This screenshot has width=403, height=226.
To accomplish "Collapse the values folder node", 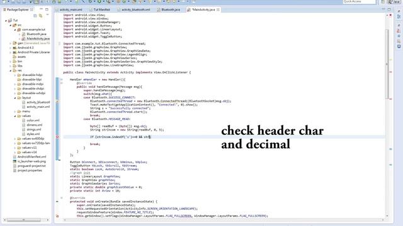I will (15, 116).
